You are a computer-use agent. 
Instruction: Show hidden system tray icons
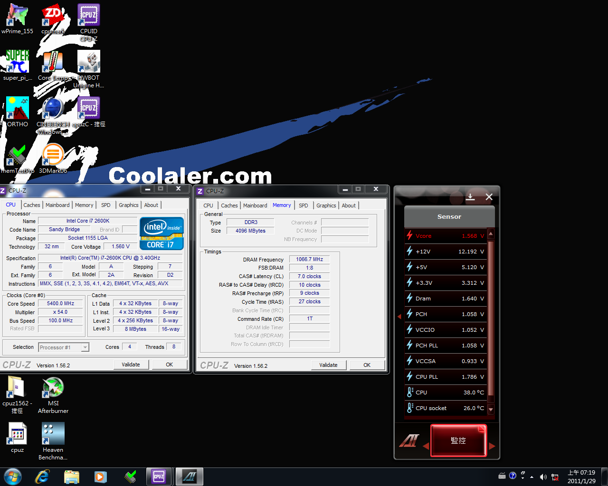coord(532,477)
